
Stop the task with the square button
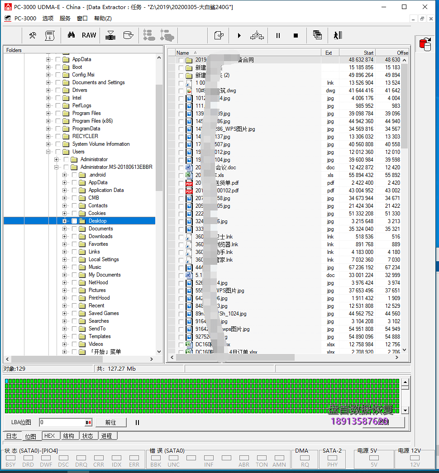(x=296, y=36)
